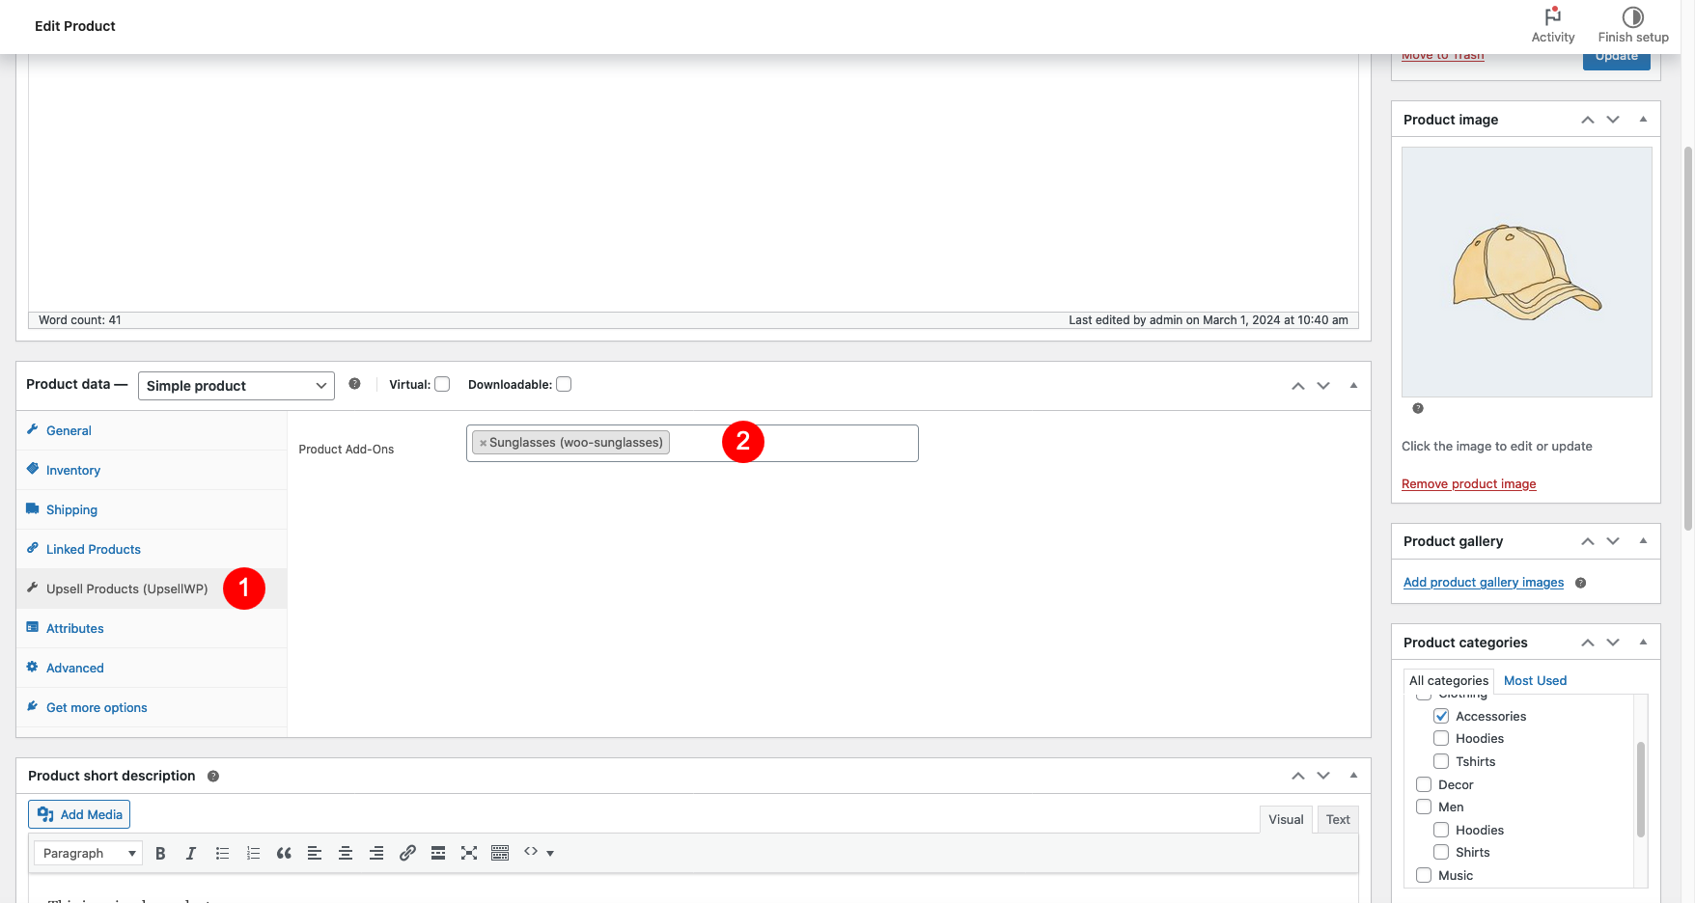Insert a blockquote using the toolbar
This screenshot has width=1695, height=903.
284,853
